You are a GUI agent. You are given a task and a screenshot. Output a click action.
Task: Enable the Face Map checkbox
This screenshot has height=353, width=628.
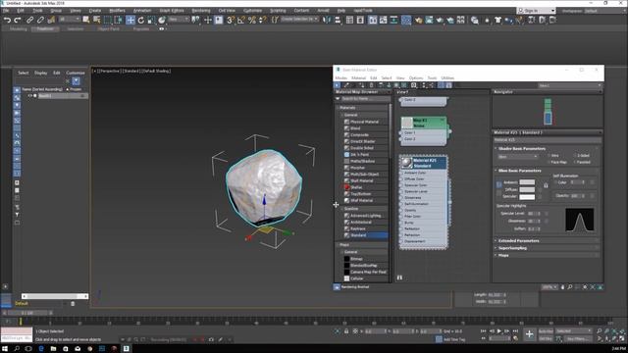549,162
